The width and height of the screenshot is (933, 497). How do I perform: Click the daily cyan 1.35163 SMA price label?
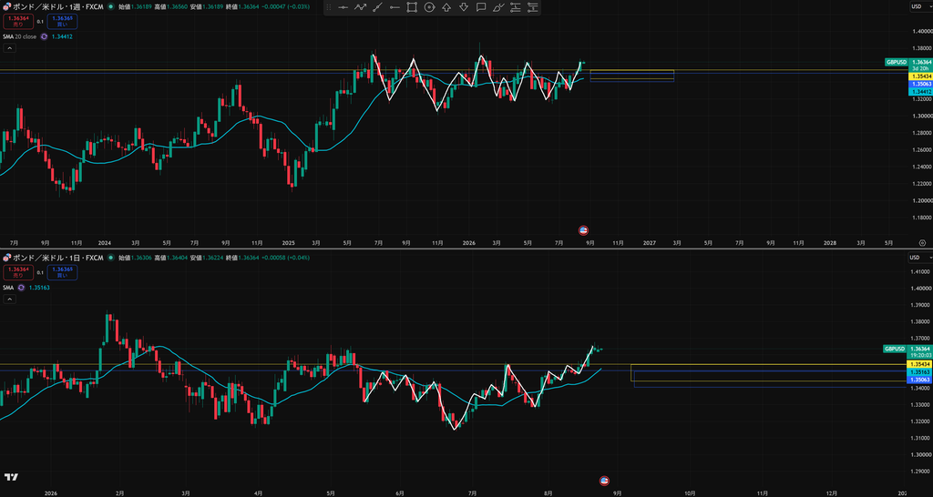tap(919, 371)
